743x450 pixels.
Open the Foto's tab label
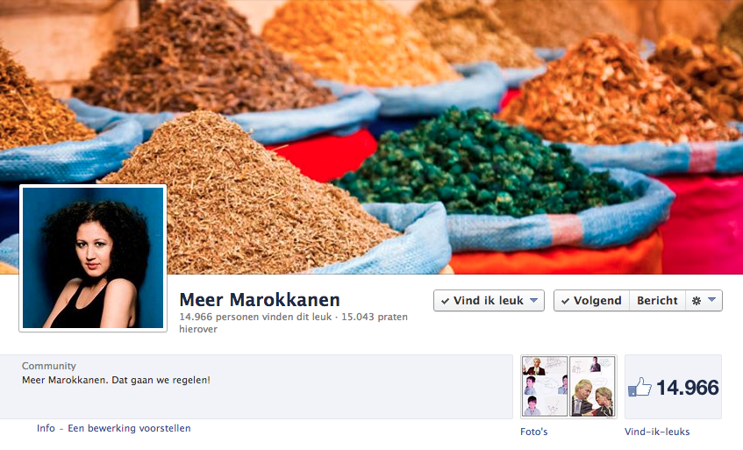(534, 432)
